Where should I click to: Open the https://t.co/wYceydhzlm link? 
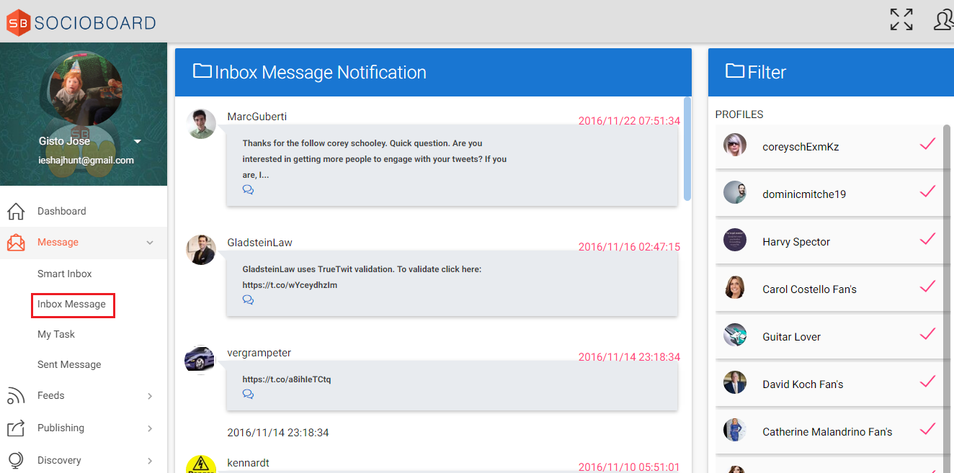coord(290,285)
